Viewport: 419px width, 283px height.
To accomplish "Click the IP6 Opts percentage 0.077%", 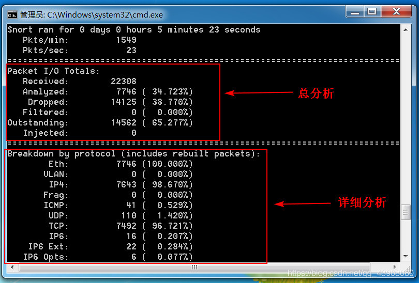I will point(173,257).
